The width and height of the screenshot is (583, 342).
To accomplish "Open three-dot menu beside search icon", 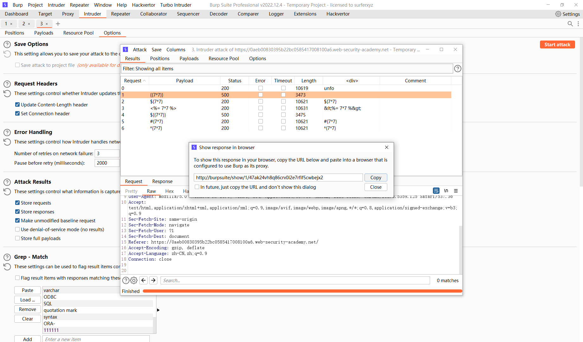I will click(578, 24).
